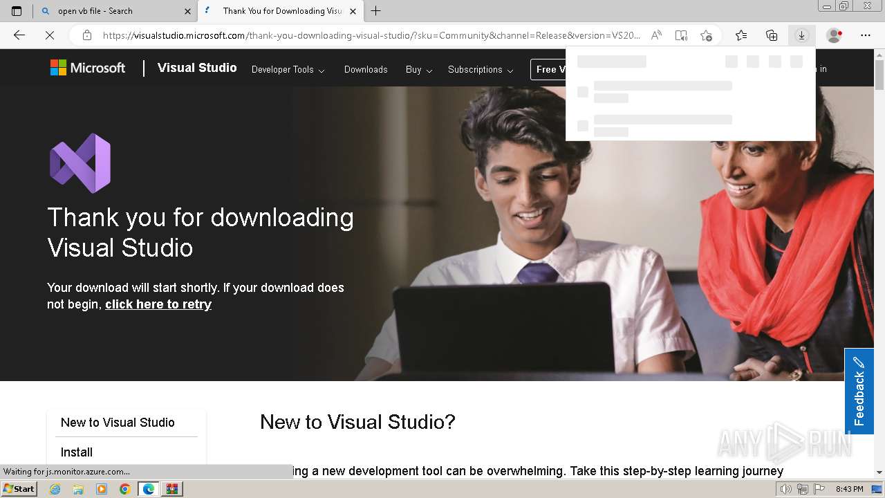Viewport: 885px width, 498px height.
Task: Open File Explorer from taskbar
Action: [x=78, y=489]
